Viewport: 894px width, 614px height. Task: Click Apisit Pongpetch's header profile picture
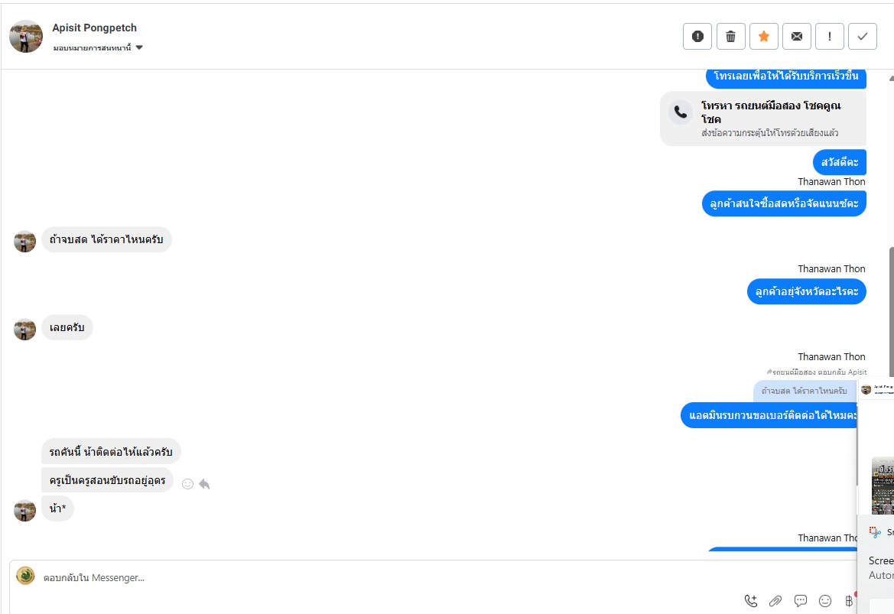(26, 36)
